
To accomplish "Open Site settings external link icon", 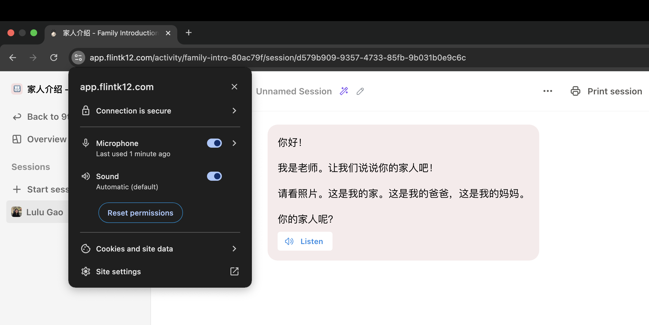I will coord(234,271).
